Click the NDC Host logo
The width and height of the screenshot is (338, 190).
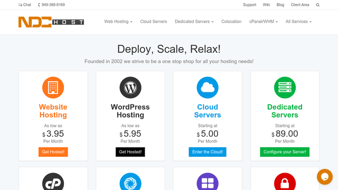[51, 22]
